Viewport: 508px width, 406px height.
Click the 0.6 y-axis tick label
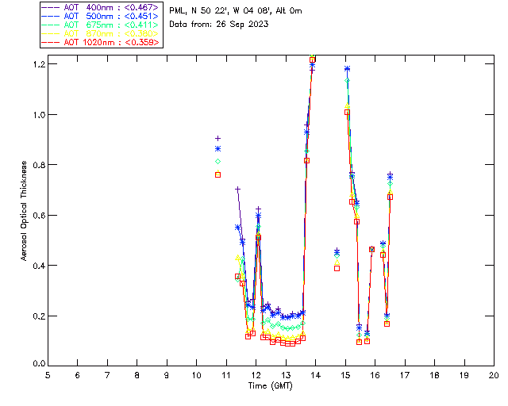39,216
